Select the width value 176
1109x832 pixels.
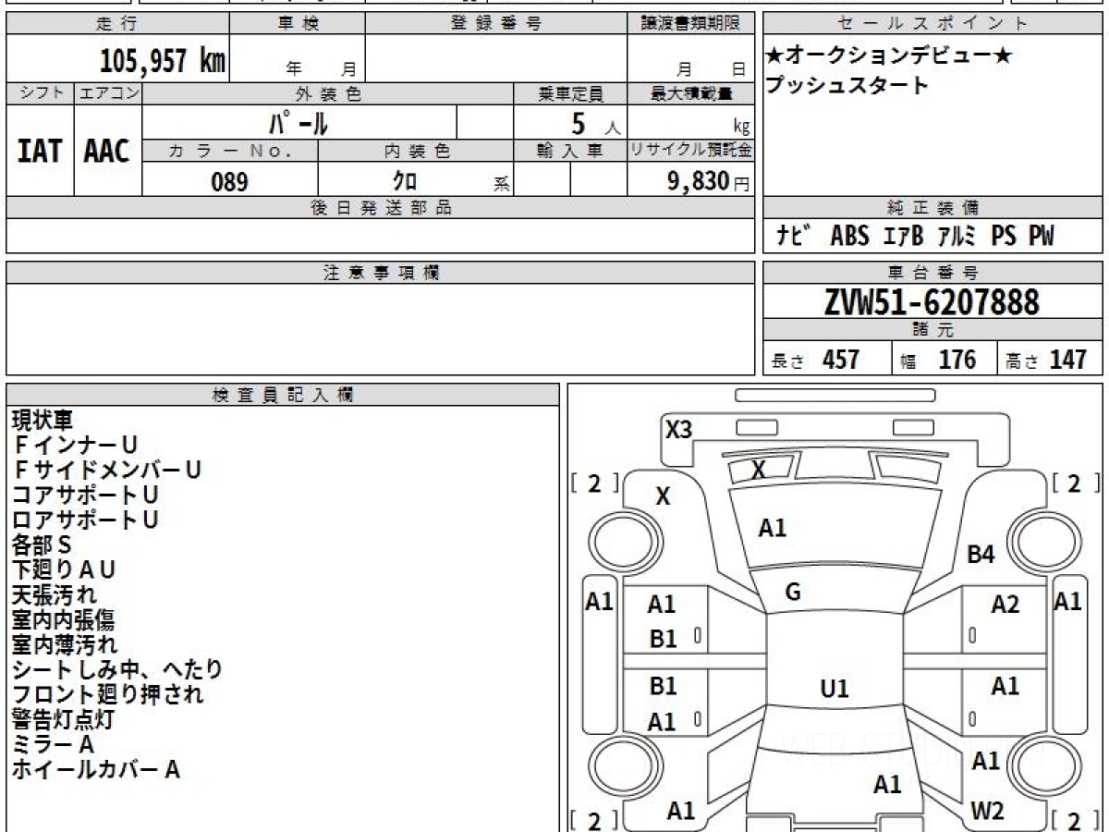pos(957,360)
